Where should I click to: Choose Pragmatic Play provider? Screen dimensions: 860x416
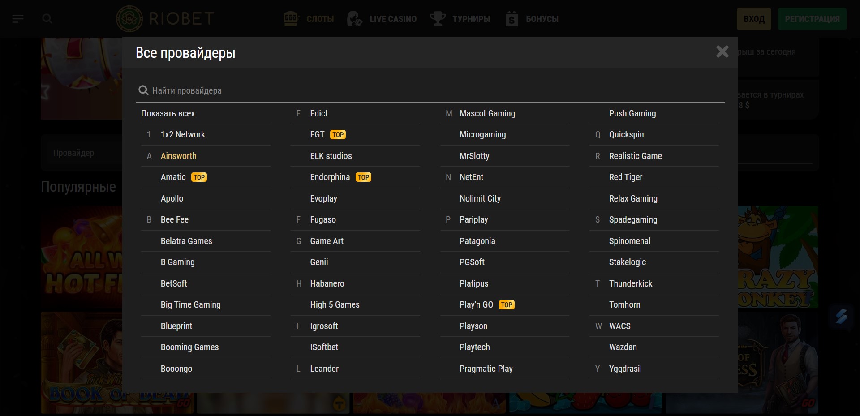point(486,369)
